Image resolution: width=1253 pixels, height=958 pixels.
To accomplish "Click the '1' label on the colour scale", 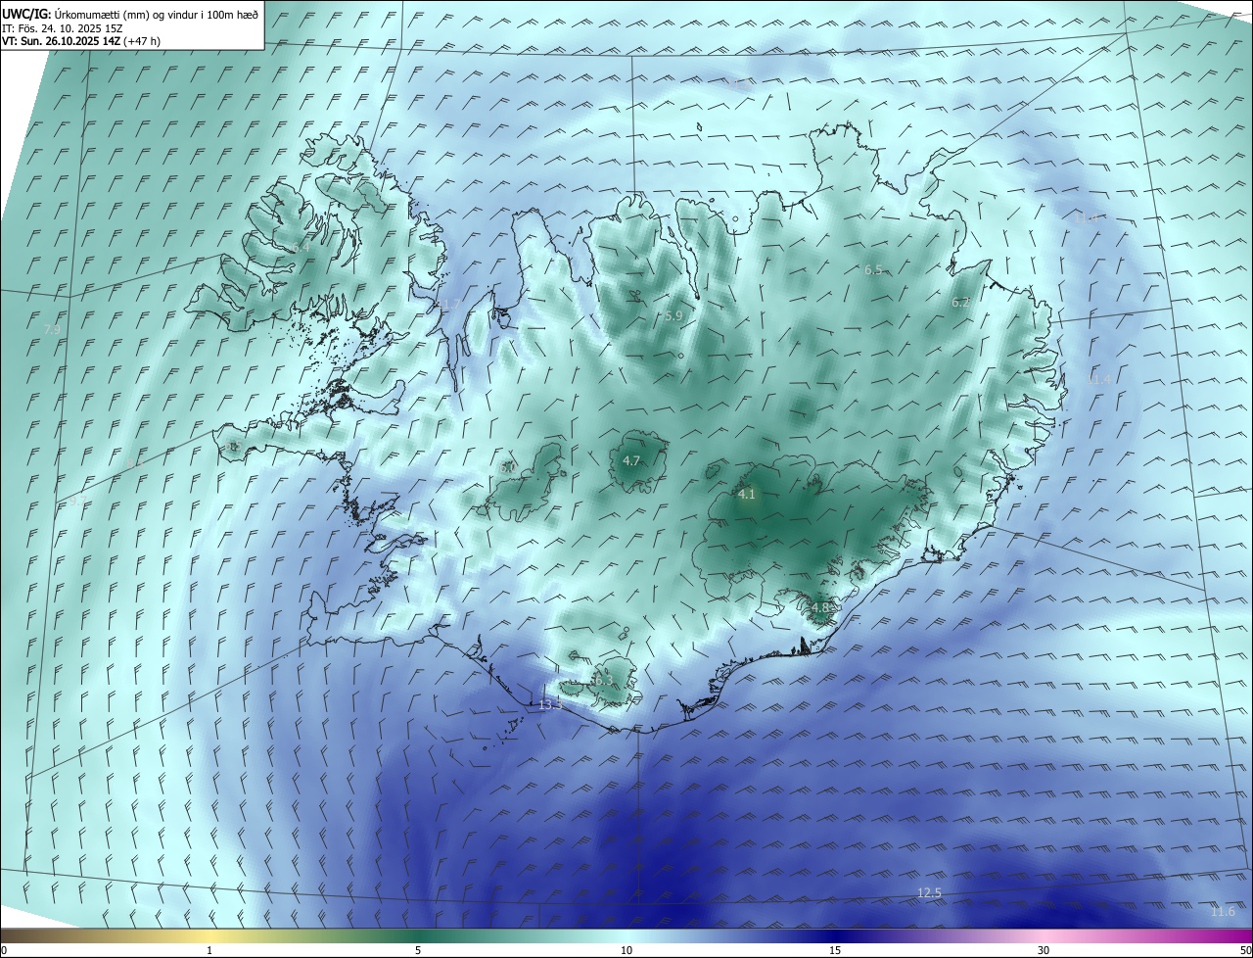I will [209, 950].
